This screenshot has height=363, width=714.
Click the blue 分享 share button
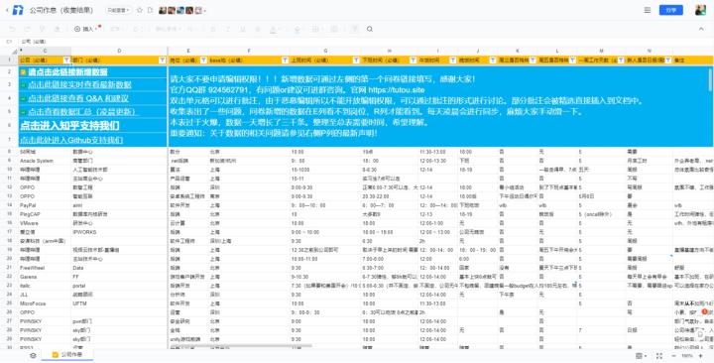pyautogui.click(x=671, y=10)
